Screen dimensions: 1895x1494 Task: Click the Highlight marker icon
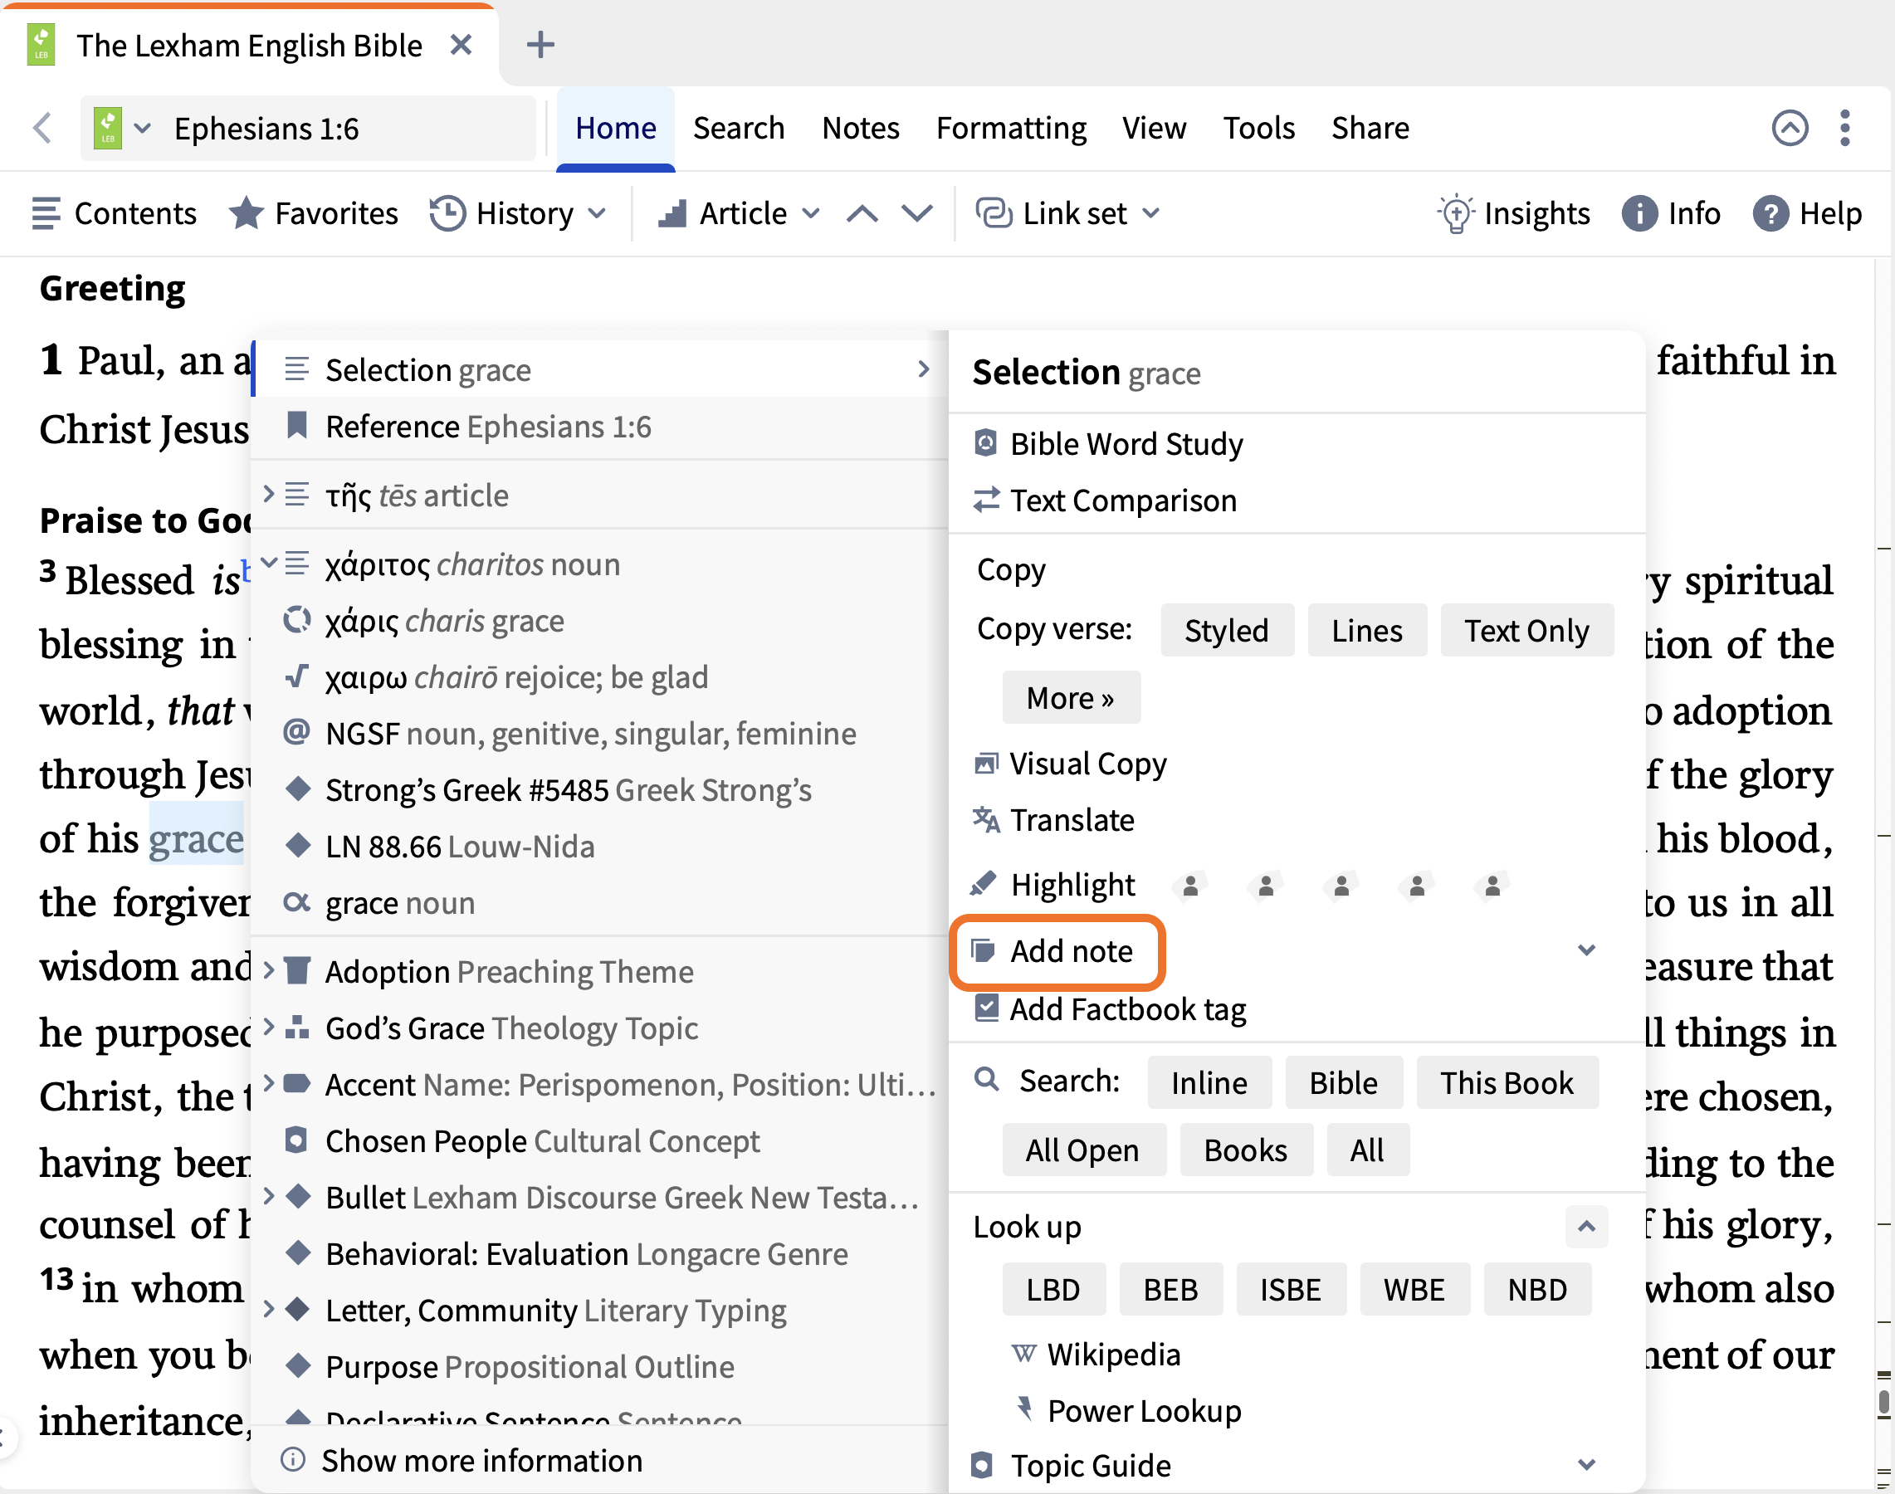984,884
